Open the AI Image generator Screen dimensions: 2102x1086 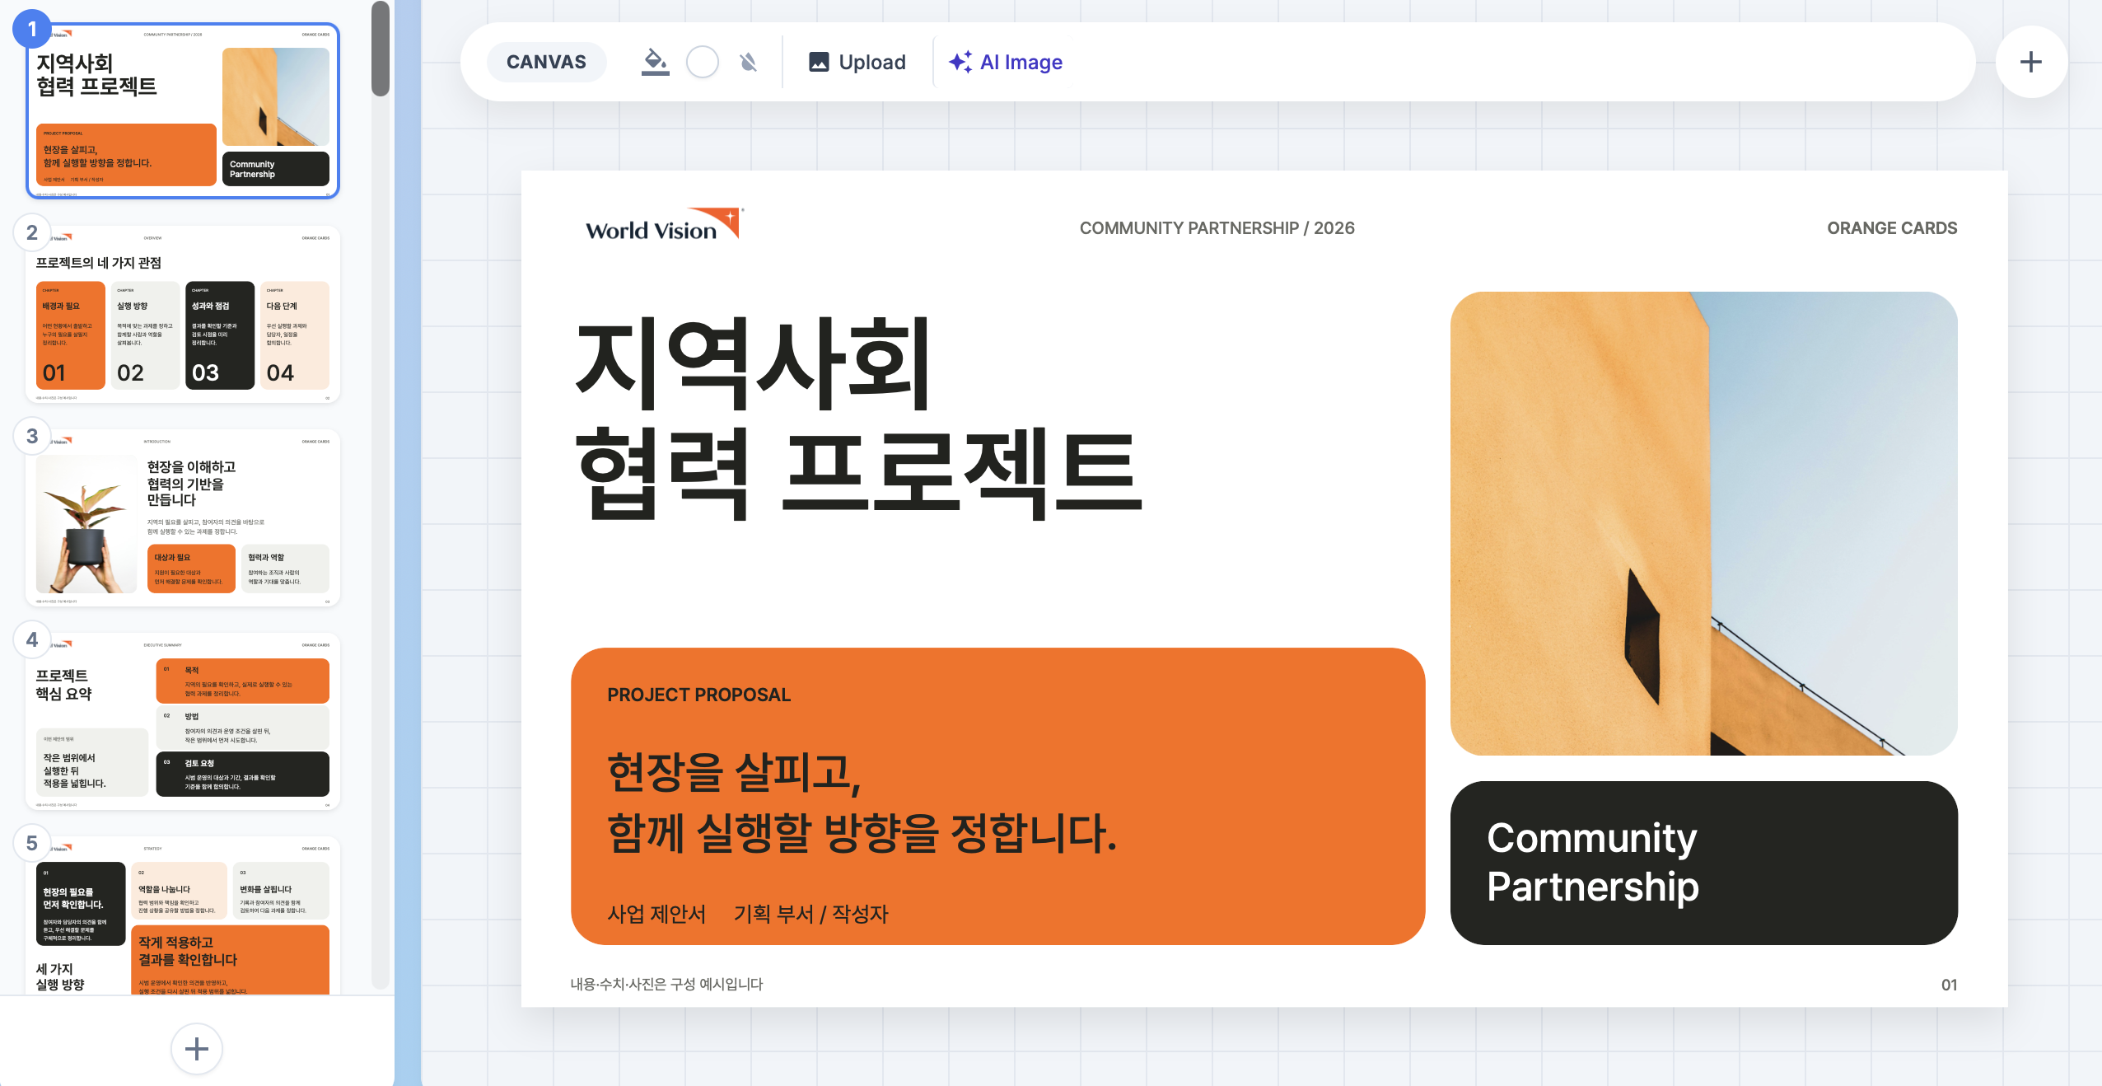[x=1006, y=62]
